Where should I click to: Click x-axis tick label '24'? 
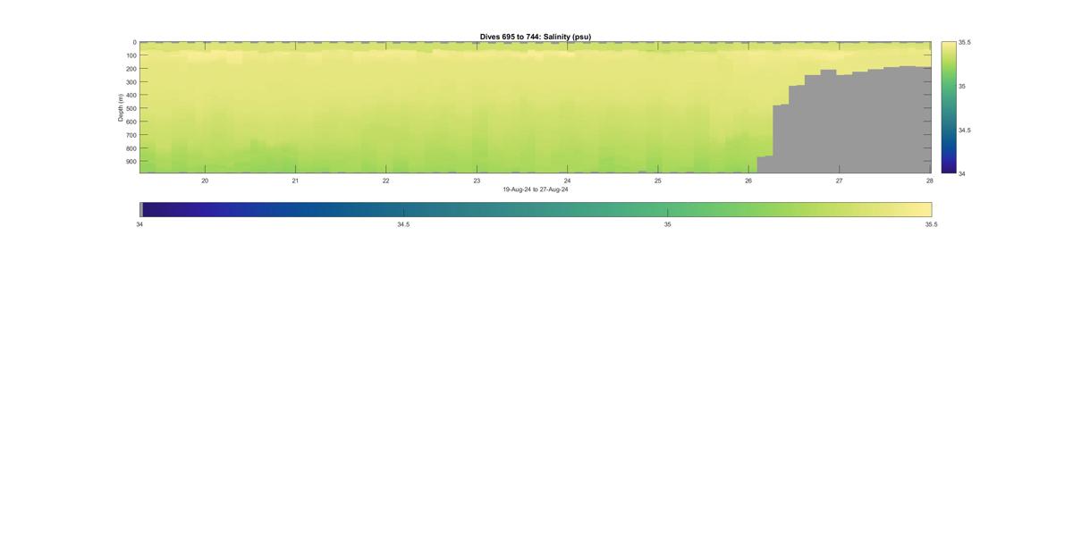pyautogui.click(x=567, y=181)
